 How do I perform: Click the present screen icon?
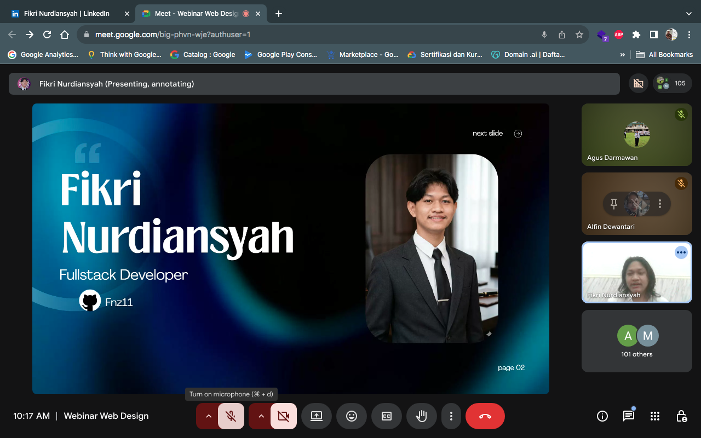click(317, 416)
